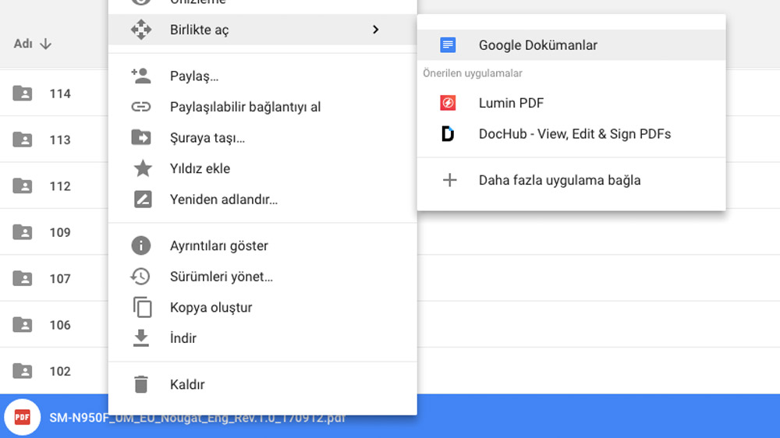This screenshot has height=438, width=780.
Task: Click the plus icon for connecting more apps
Action: click(x=450, y=180)
